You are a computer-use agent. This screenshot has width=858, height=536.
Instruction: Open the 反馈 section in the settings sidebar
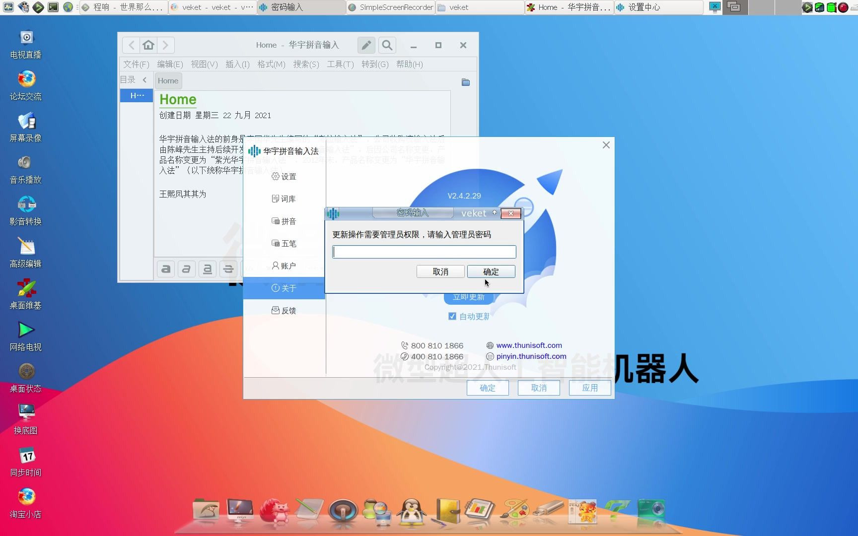[x=284, y=310]
